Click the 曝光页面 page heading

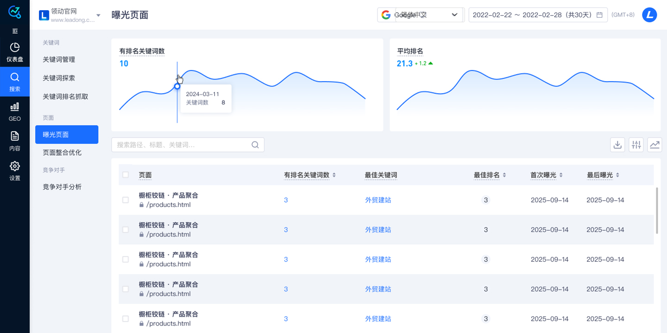coord(130,15)
